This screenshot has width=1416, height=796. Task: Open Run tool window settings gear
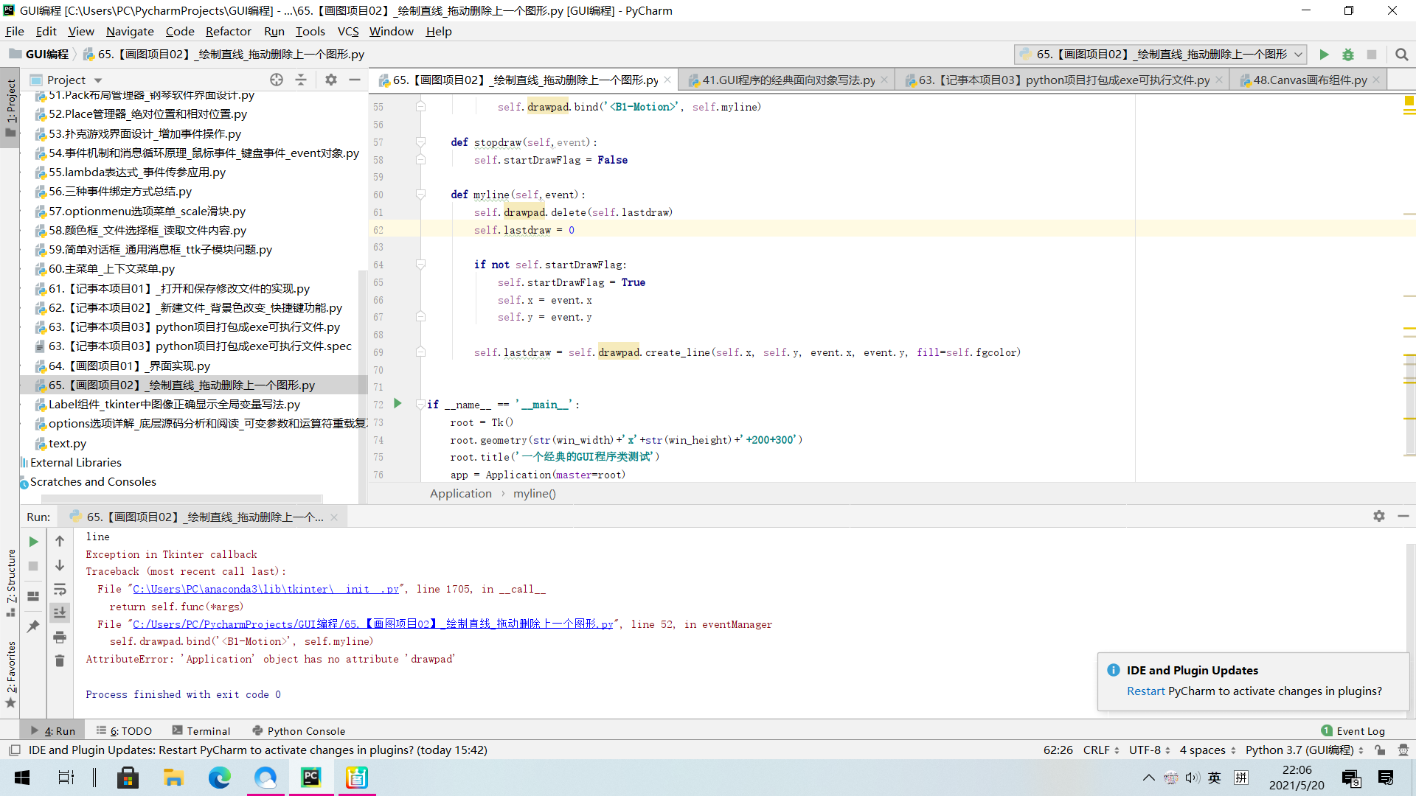pyautogui.click(x=1379, y=516)
